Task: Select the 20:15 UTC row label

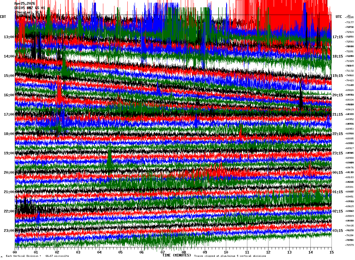Action: click(x=338, y=95)
